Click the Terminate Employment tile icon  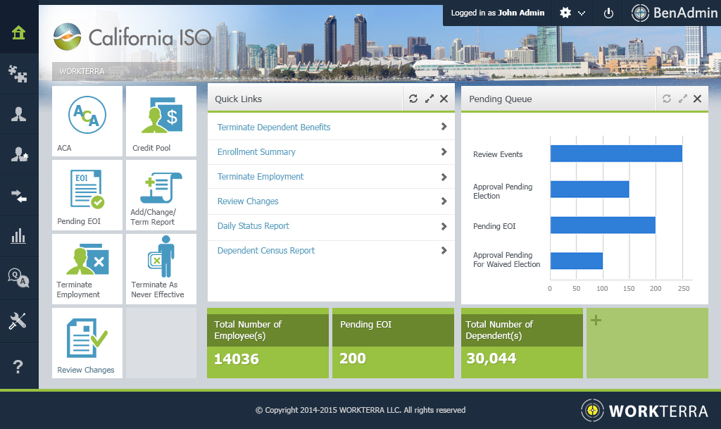[87, 259]
